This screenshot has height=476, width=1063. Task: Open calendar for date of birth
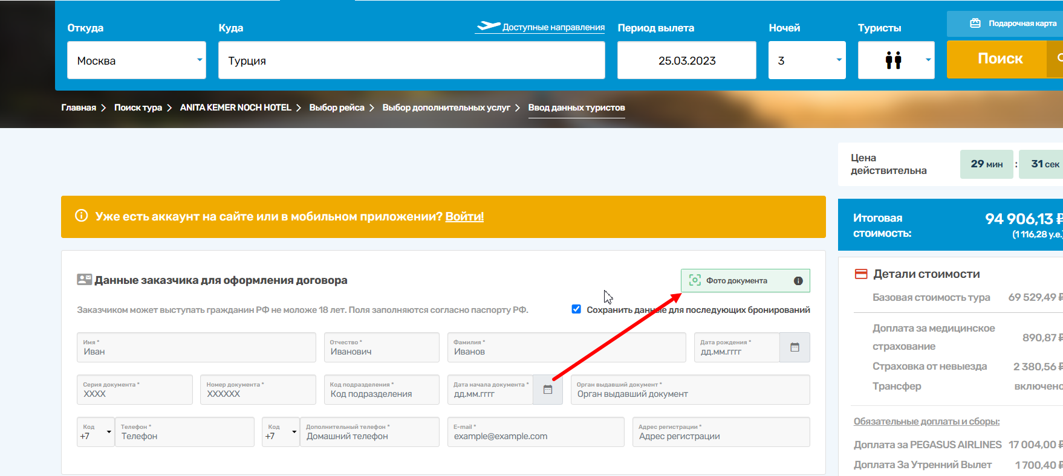click(x=795, y=347)
